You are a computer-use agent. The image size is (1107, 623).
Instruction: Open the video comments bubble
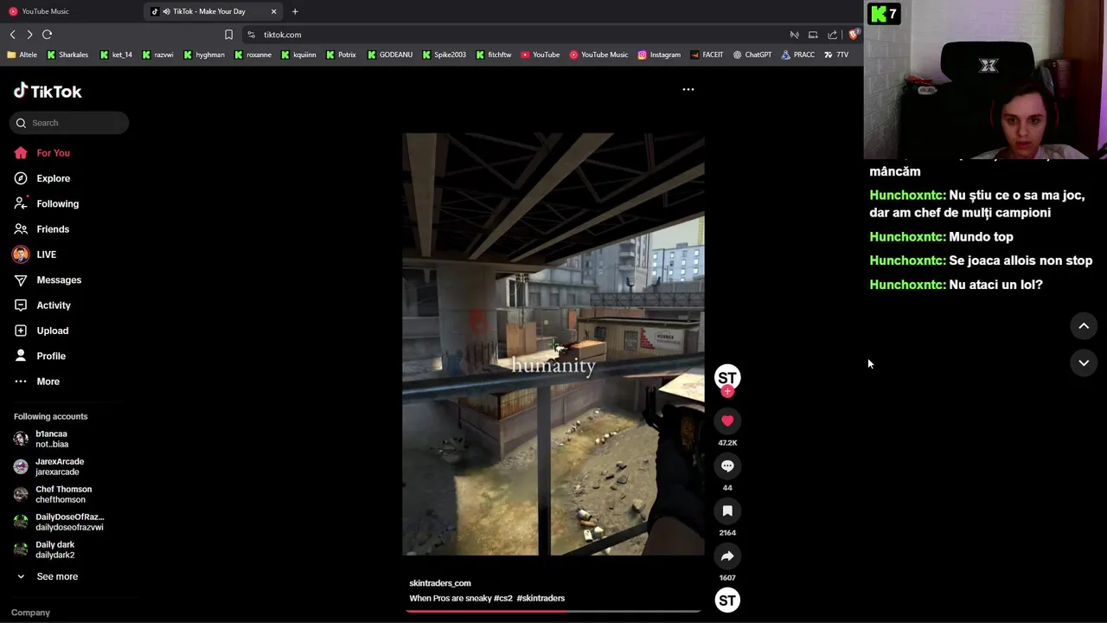pyautogui.click(x=727, y=466)
